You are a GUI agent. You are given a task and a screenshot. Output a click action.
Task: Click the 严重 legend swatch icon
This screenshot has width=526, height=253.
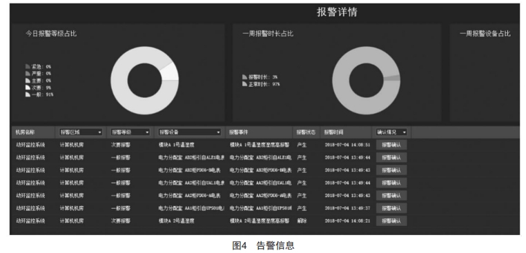coord(28,73)
